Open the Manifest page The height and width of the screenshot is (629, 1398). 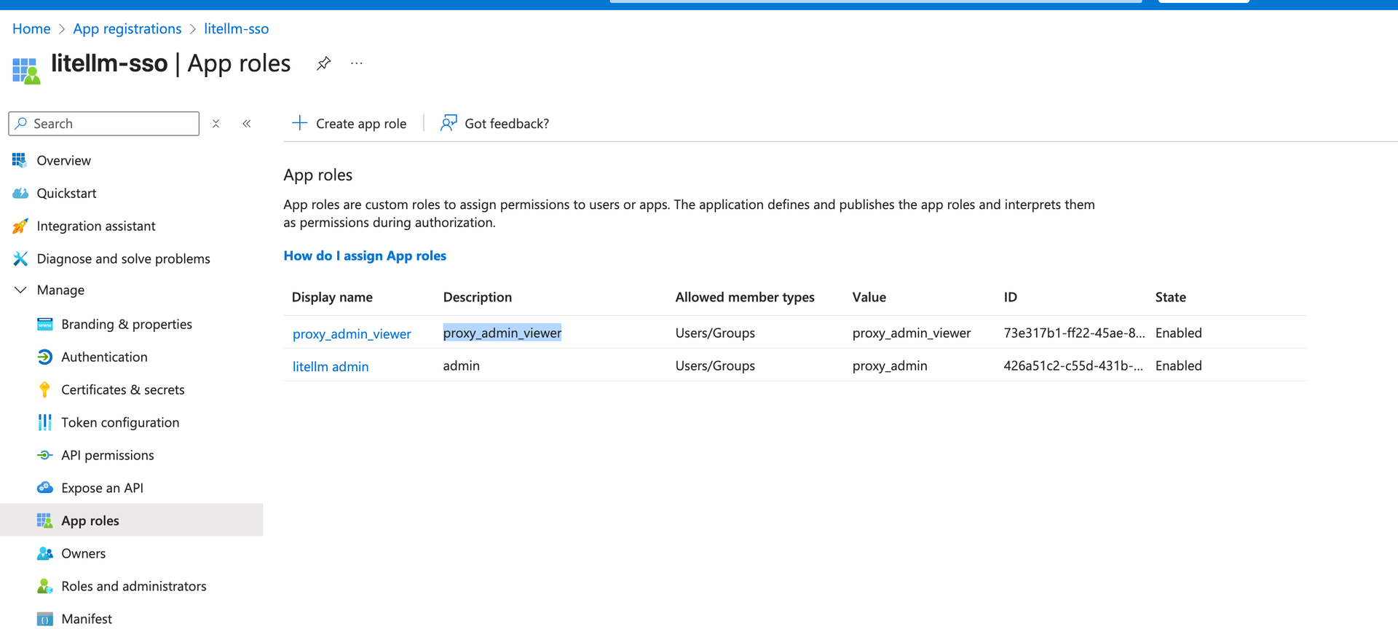point(87,619)
